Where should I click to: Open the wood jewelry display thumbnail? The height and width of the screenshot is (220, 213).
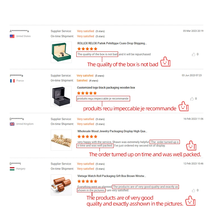[61, 140]
